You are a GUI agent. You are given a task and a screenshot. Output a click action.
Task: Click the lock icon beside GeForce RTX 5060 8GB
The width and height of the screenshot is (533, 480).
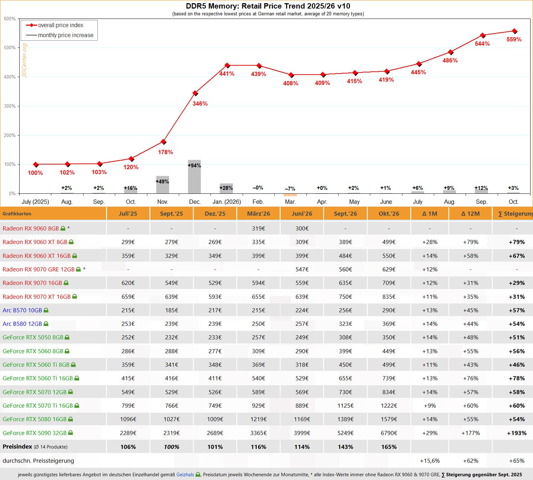coord(67,351)
